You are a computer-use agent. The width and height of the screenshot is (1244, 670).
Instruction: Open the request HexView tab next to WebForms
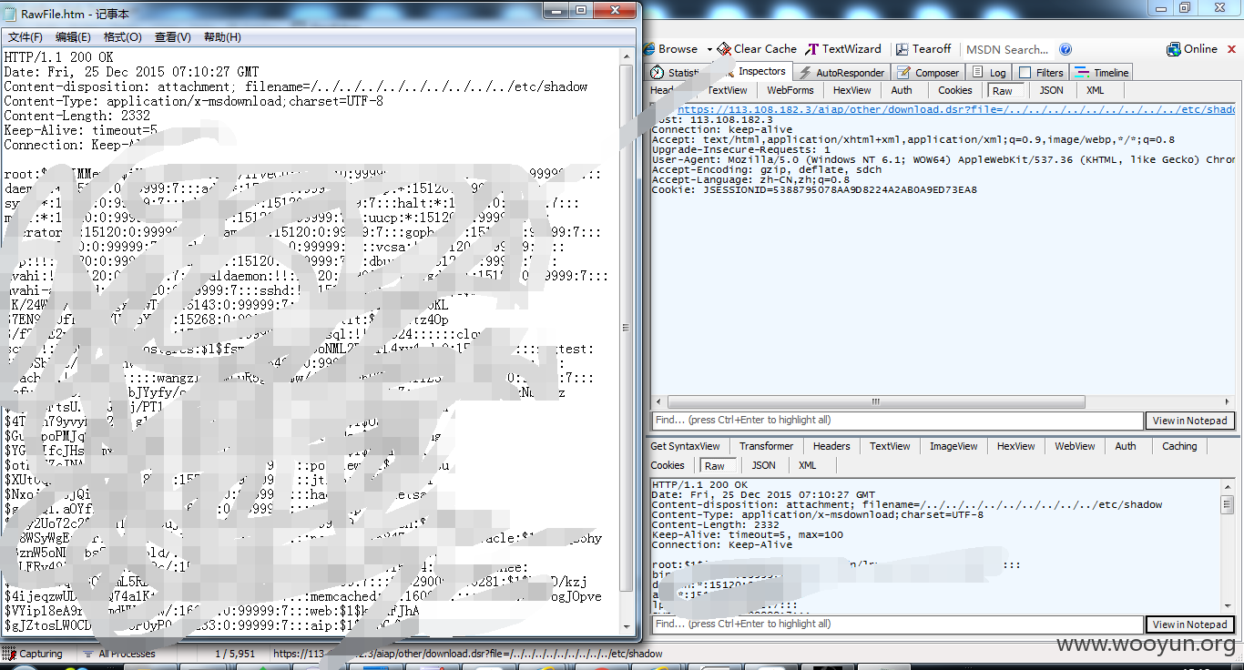(x=851, y=90)
